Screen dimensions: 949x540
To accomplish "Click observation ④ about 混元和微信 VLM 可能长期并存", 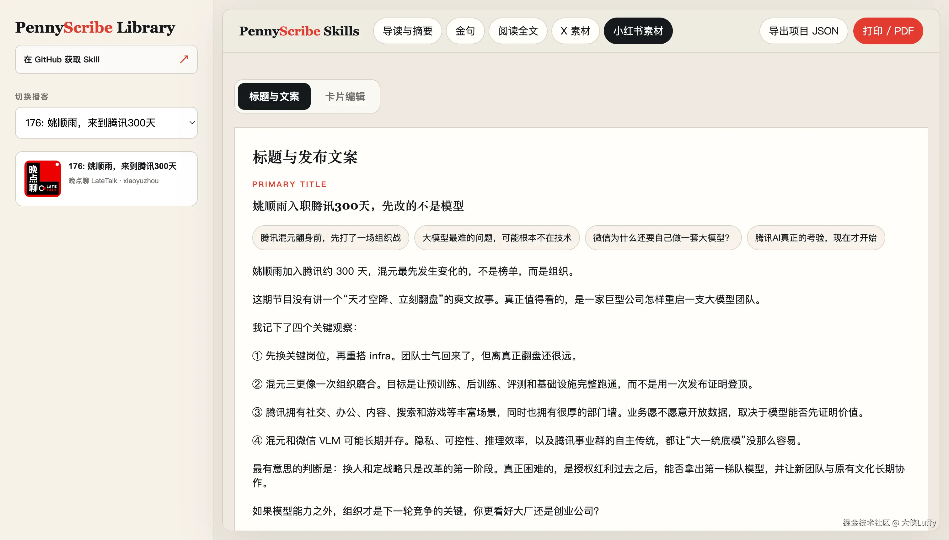I will click(x=528, y=440).
